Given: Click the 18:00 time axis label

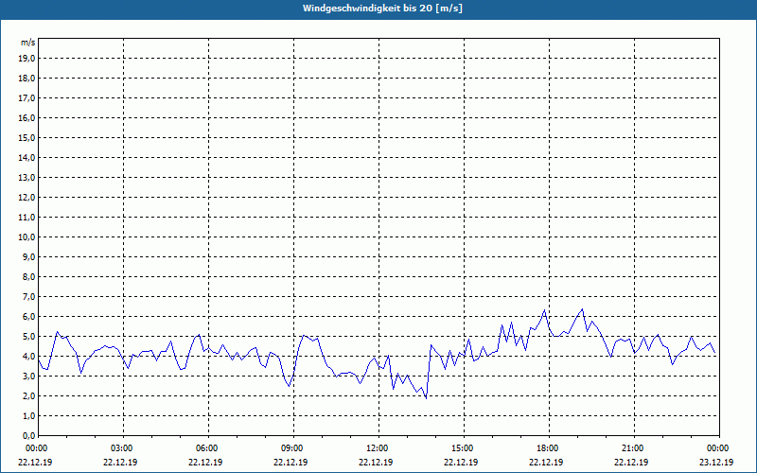Looking at the screenshot, I should pyautogui.click(x=548, y=448).
